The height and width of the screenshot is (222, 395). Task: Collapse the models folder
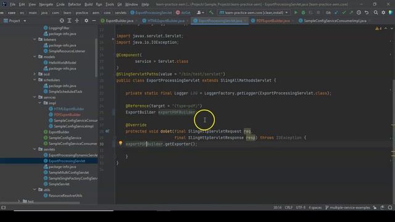(35, 57)
